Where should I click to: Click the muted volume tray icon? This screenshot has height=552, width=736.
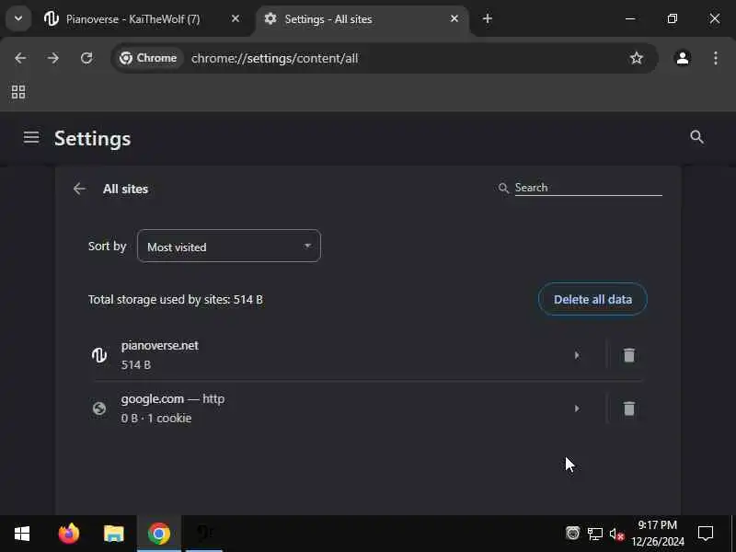coord(616,534)
